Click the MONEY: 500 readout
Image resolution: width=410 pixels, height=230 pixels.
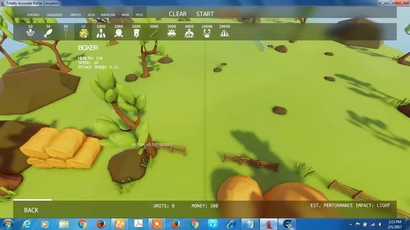pos(205,206)
